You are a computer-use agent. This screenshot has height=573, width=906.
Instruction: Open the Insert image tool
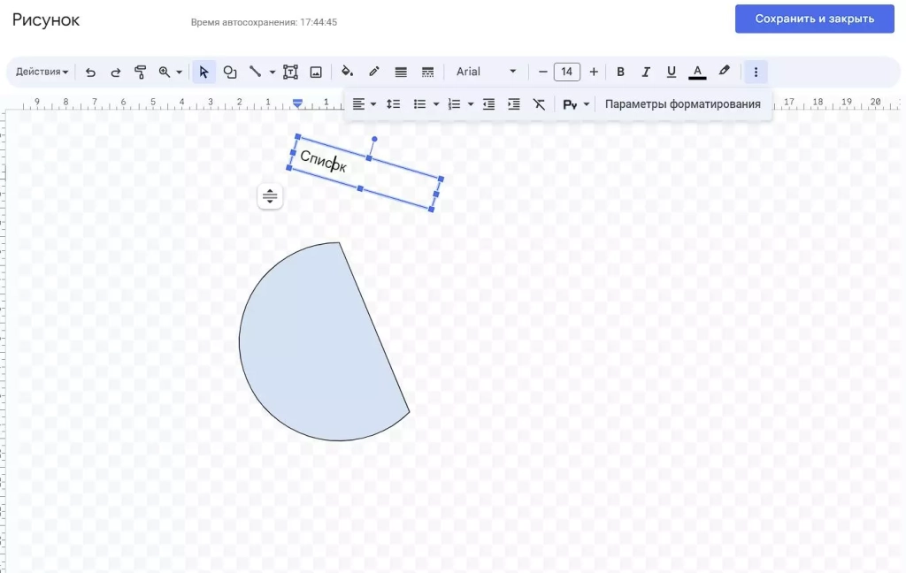315,72
